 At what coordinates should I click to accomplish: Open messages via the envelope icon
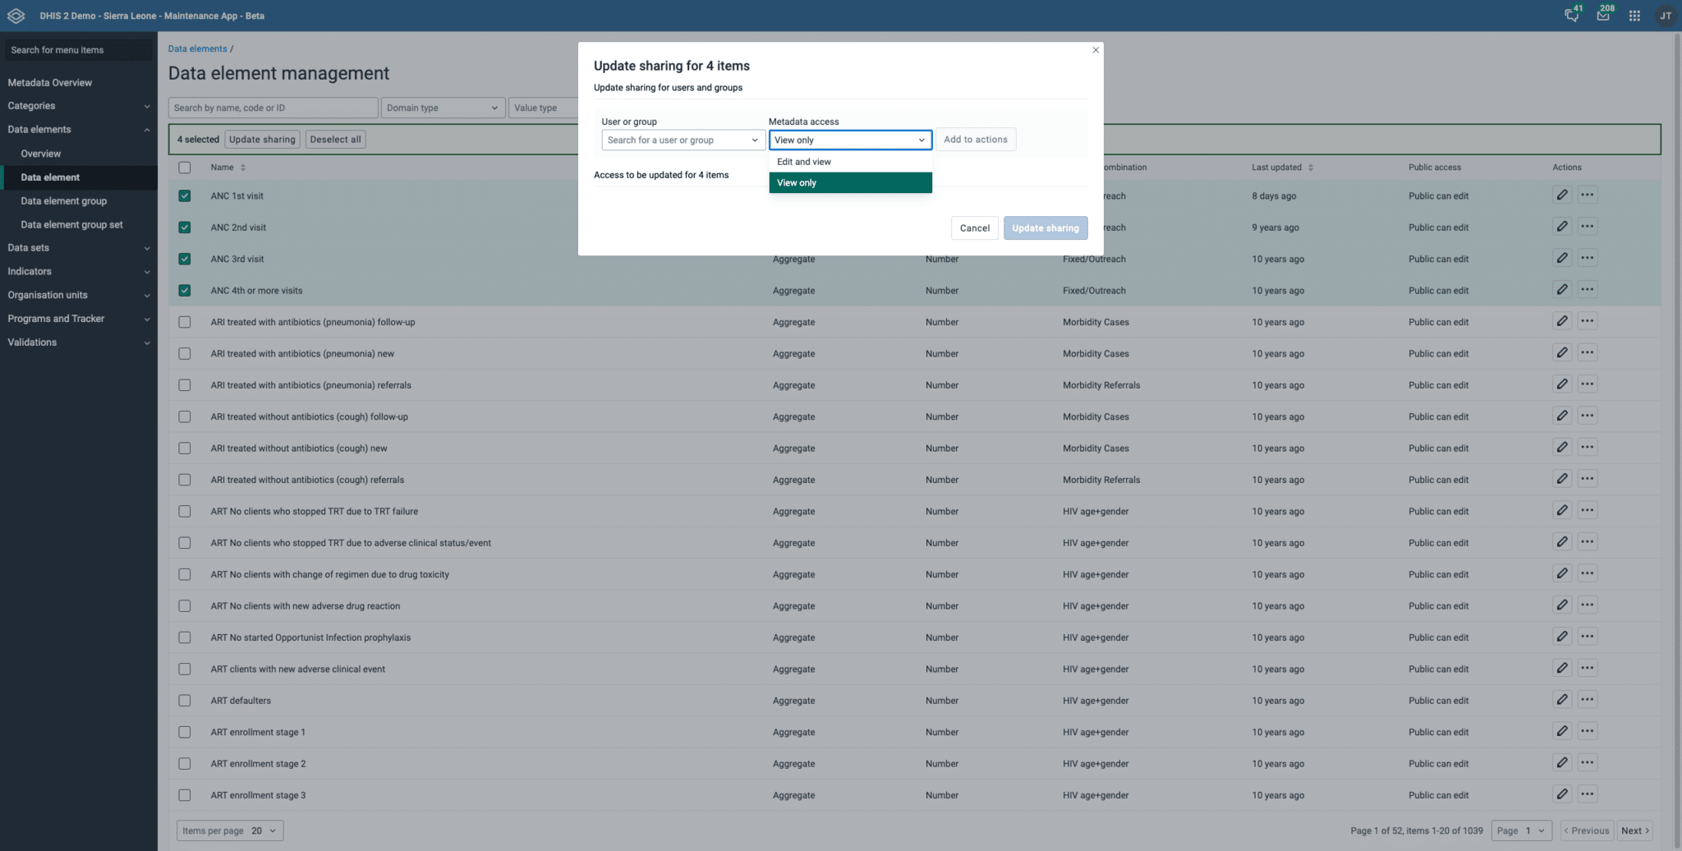pyautogui.click(x=1602, y=15)
